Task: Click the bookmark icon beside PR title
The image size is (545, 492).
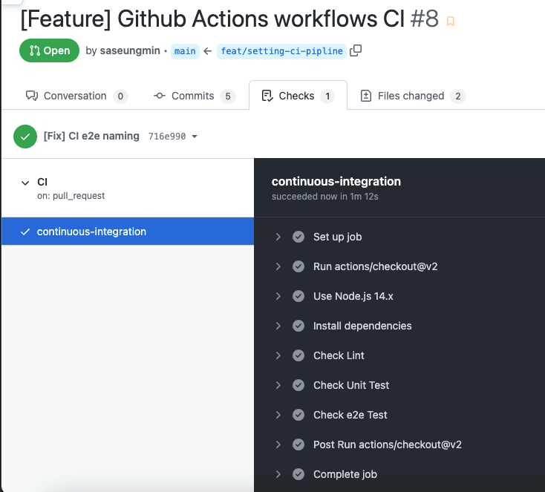Action: [x=451, y=22]
